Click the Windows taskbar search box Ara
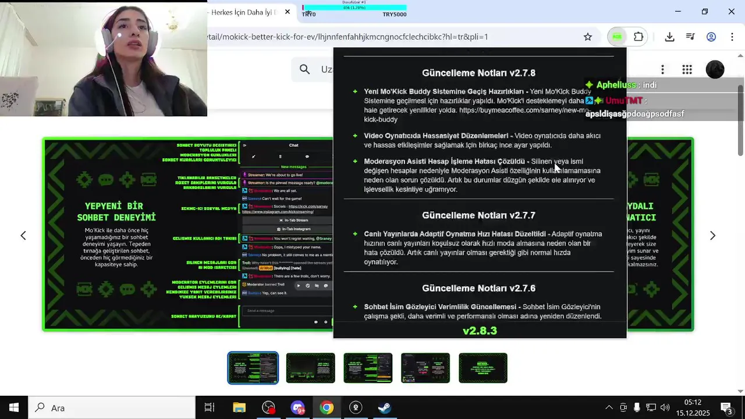Screen dimensions: 745x419 click(x=112, y=407)
